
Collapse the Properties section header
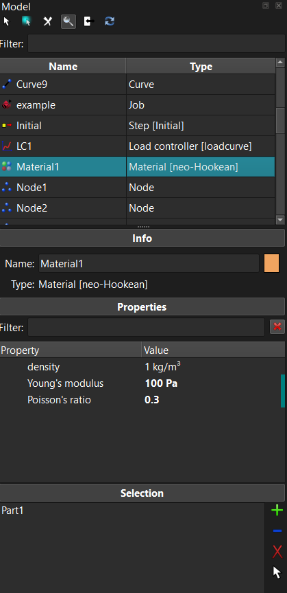tap(142, 306)
